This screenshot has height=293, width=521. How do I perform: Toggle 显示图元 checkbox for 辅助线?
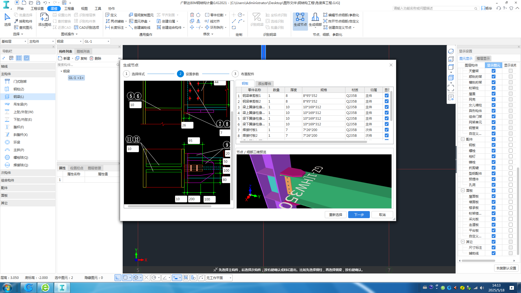tap(494, 253)
